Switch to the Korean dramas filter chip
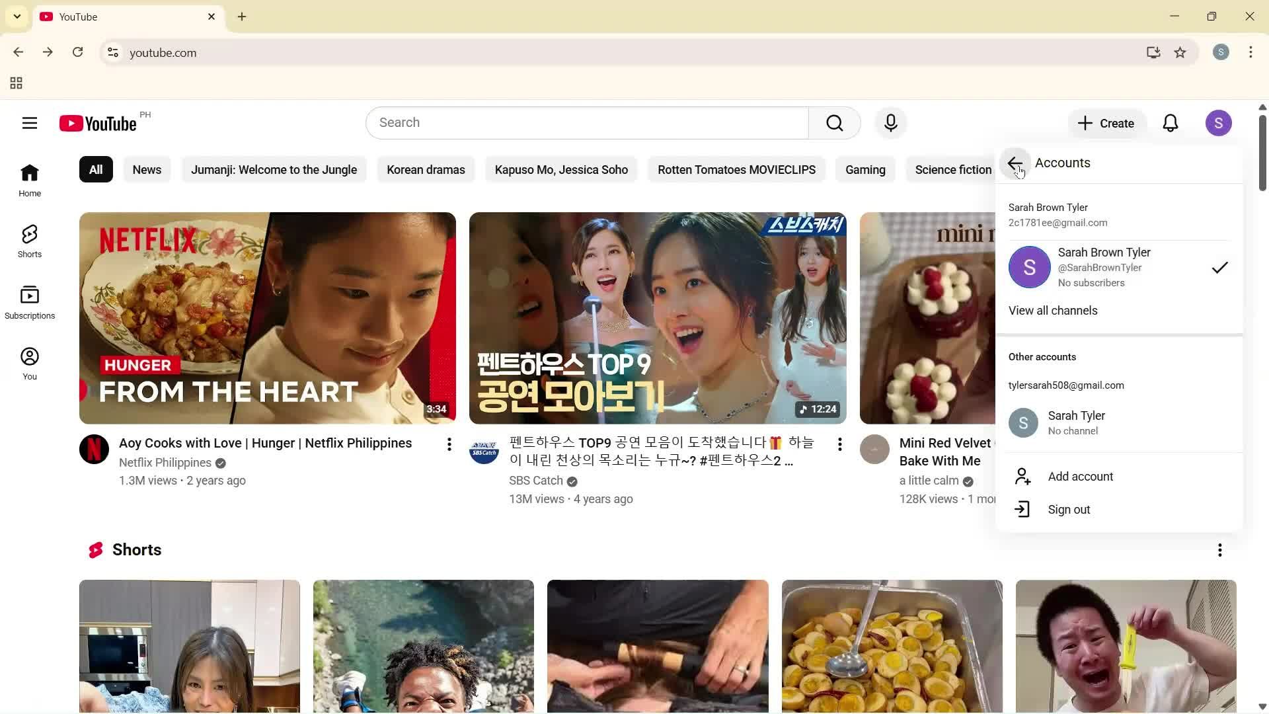This screenshot has height=714, width=1269. coord(426,169)
